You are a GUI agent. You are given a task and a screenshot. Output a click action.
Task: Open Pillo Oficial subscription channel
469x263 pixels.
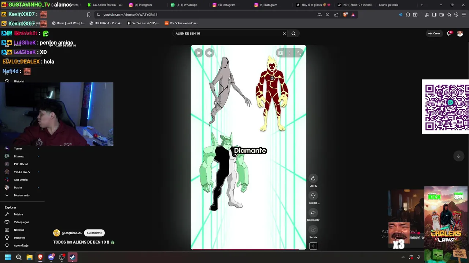tap(21, 164)
